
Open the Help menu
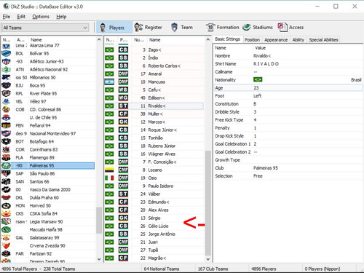click(x=61, y=17)
